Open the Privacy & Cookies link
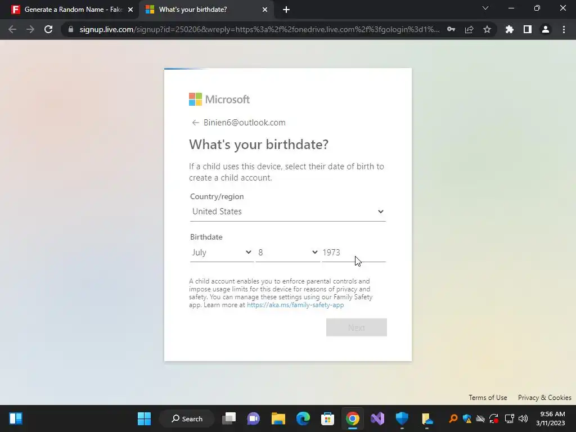Screen dimensions: 576x432 click(544, 398)
